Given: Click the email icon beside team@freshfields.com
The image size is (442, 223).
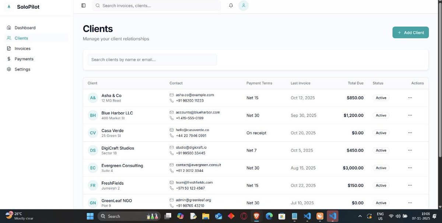Looking at the screenshot, I should coord(172,183).
